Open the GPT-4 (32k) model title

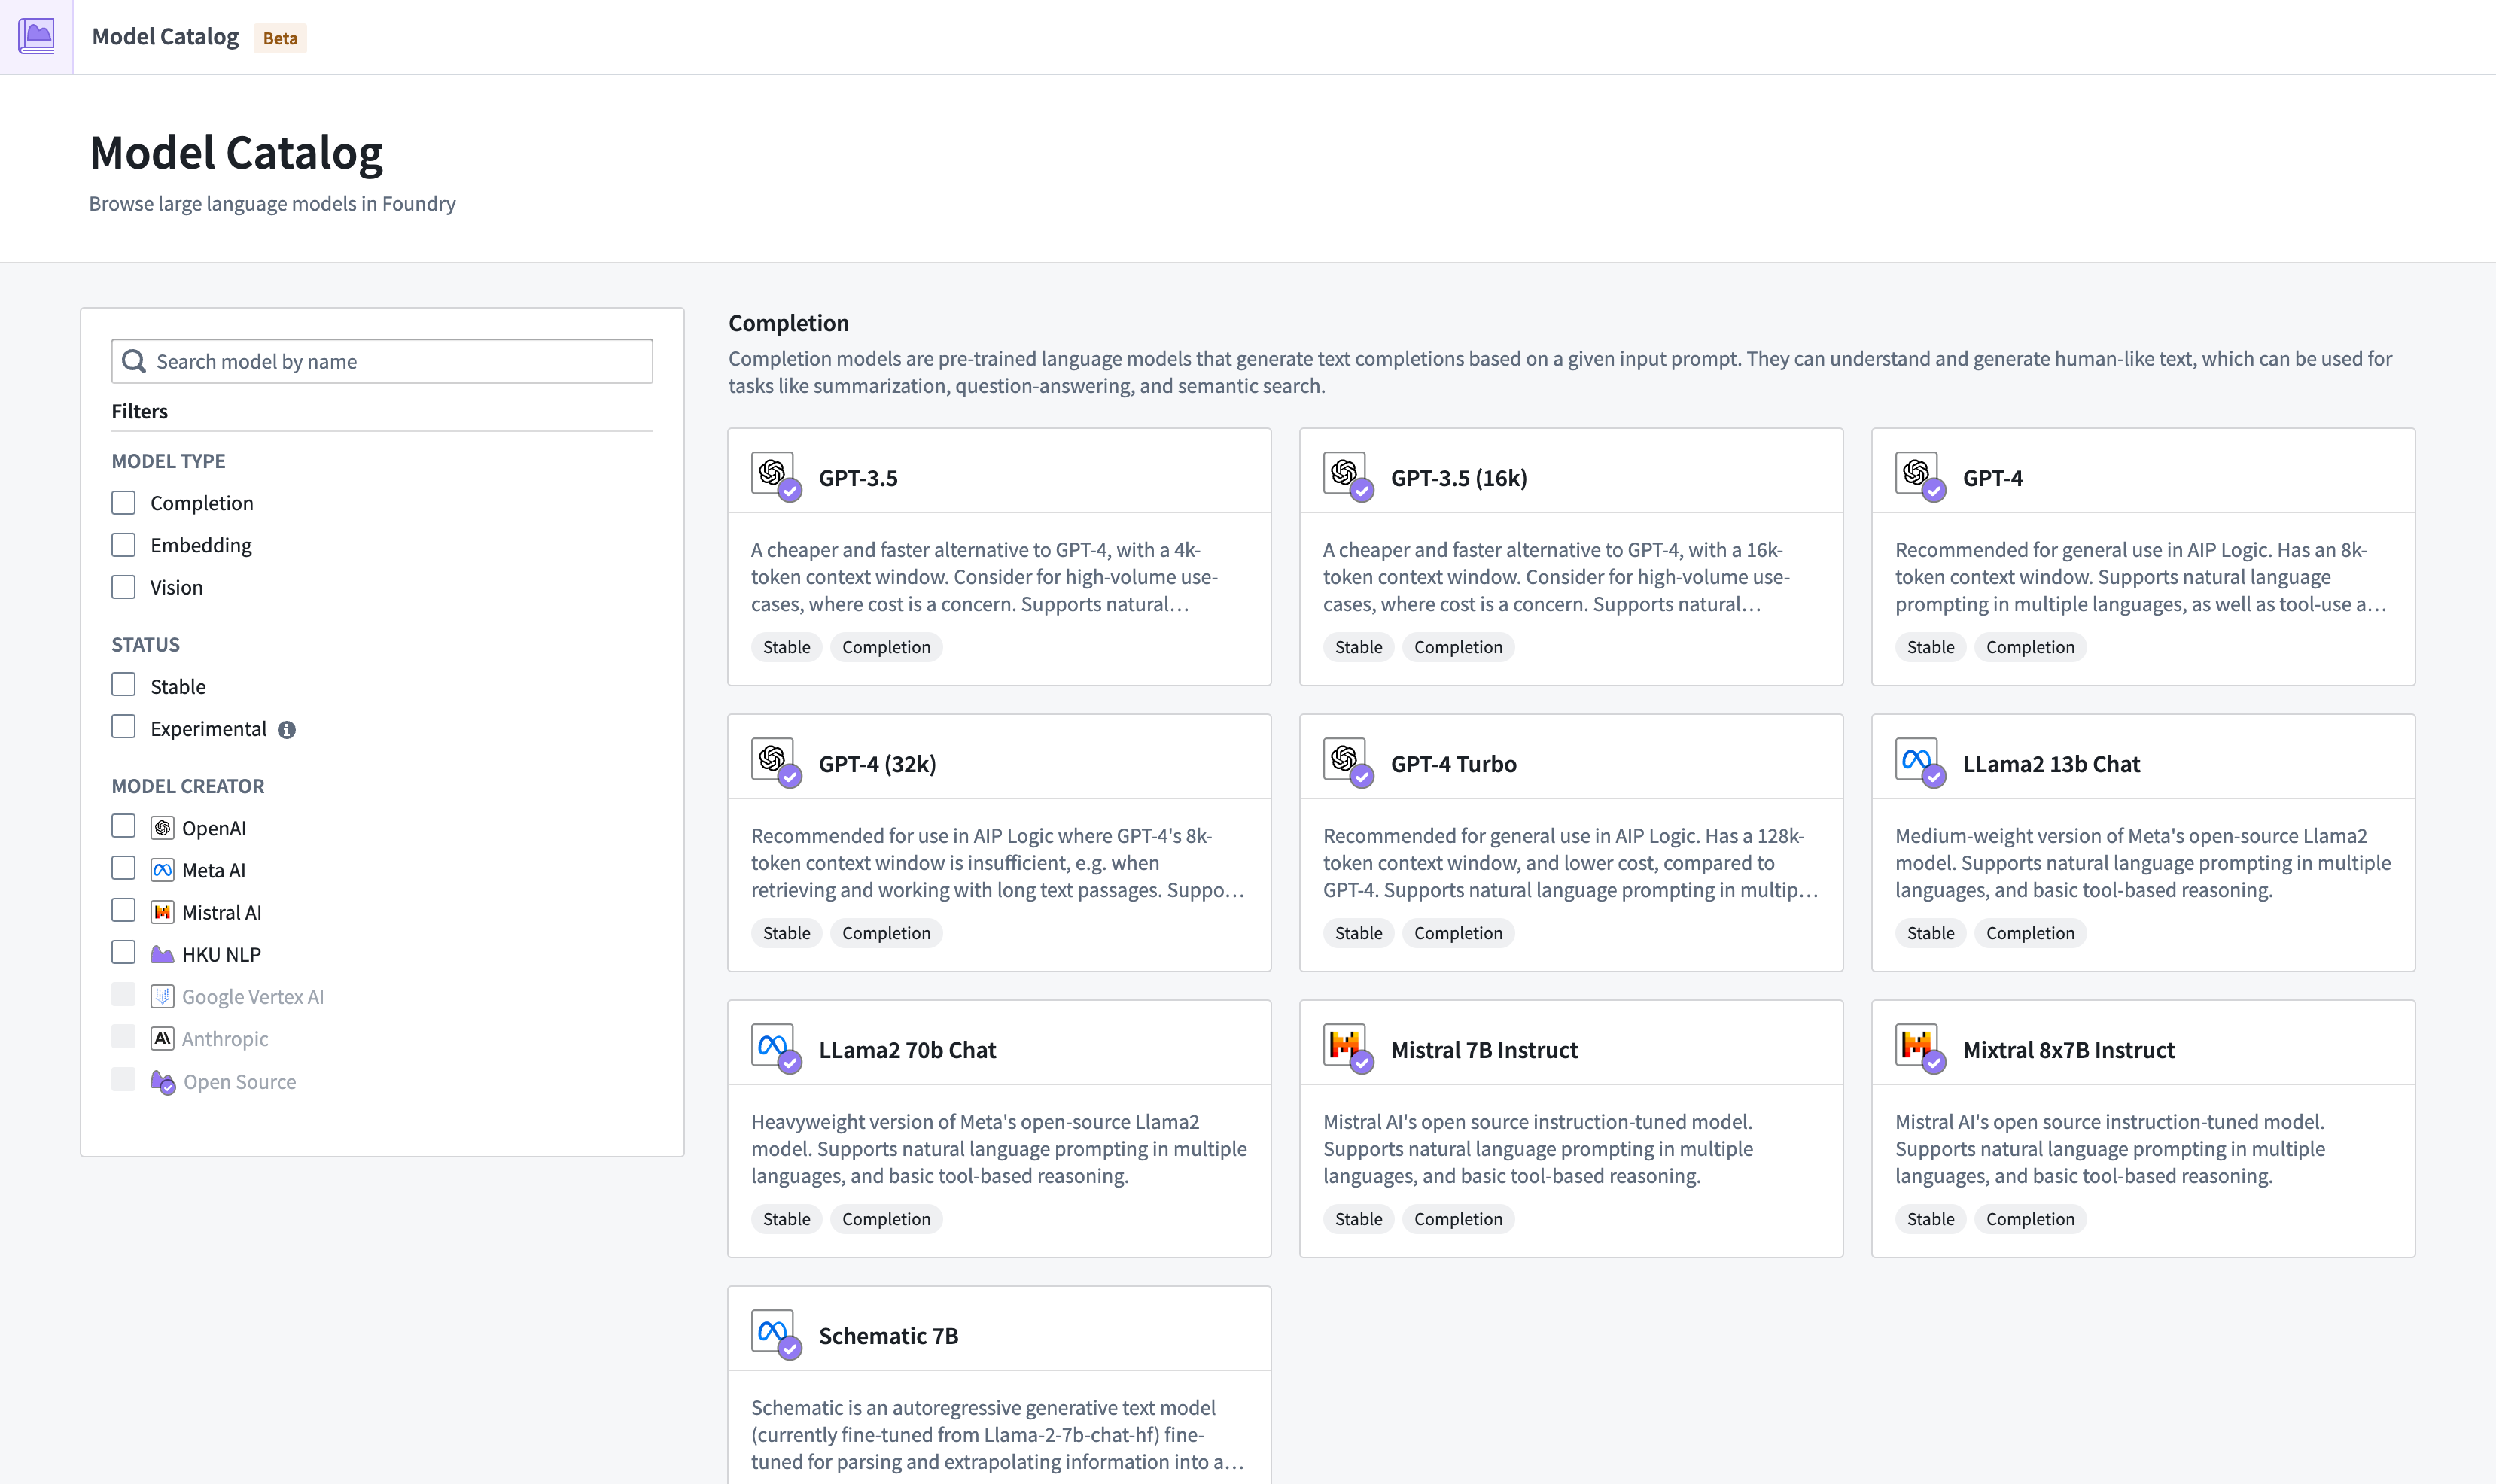pyautogui.click(x=877, y=764)
